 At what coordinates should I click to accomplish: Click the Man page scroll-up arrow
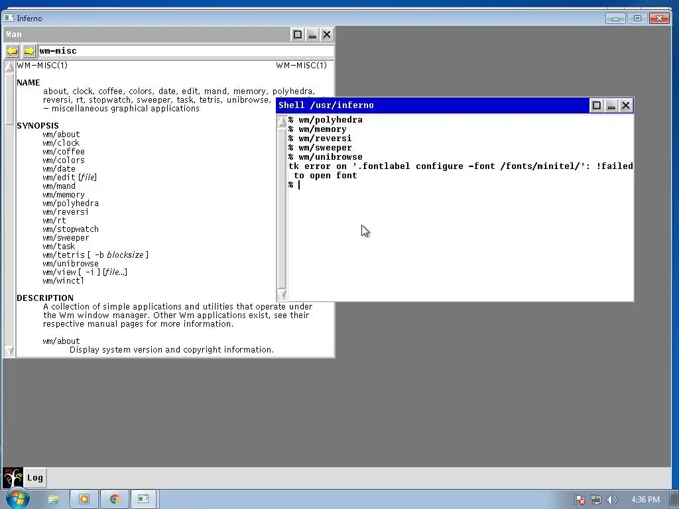tap(9, 67)
